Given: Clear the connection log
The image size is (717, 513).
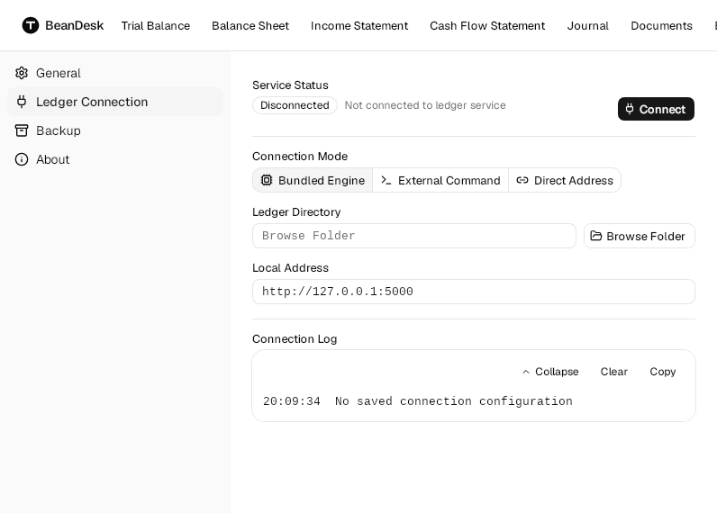Looking at the screenshot, I should pos(613,372).
